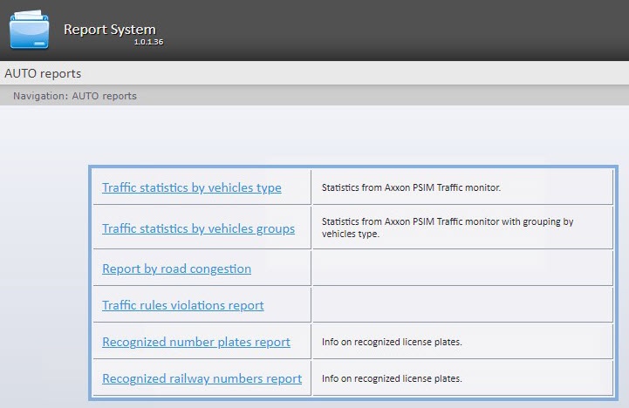Viewport: 629px width, 408px height.
Task: Click the version number 1.0.1.36
Action: tap(148, 42)
